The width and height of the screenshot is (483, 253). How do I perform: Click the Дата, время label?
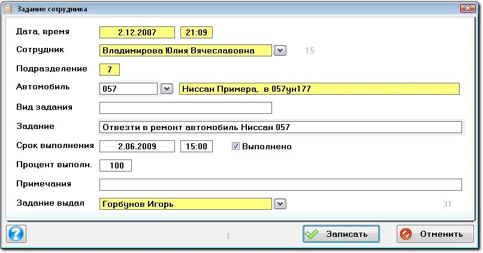point(43,32)
